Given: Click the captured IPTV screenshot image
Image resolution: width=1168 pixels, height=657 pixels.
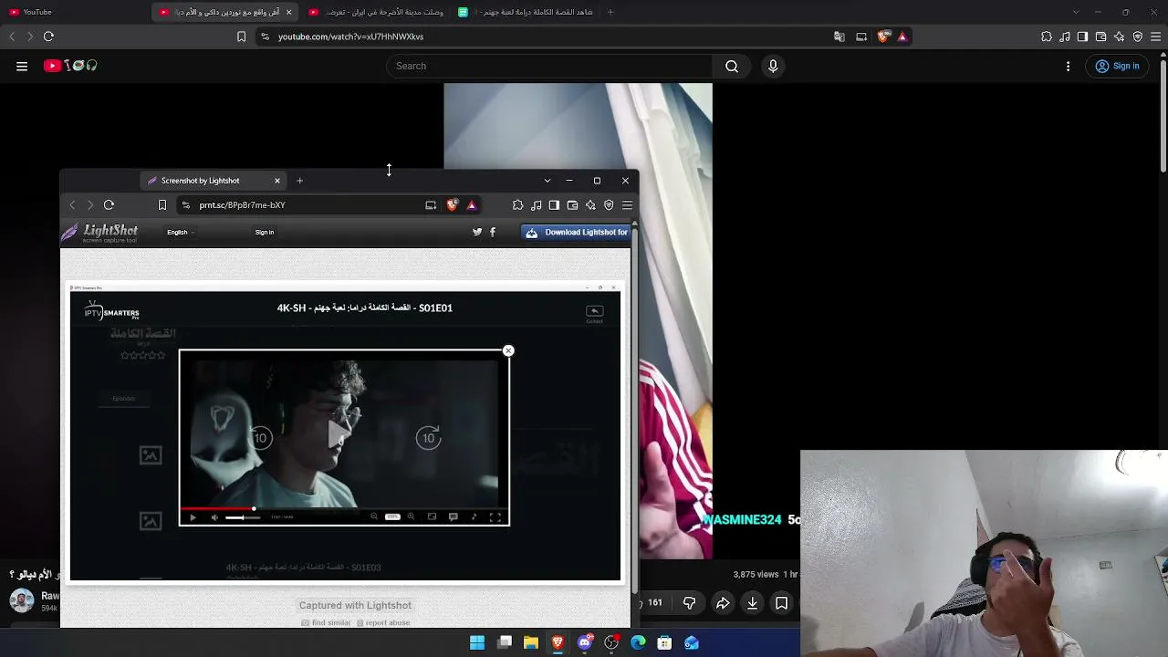Looking at the screenshot, I should point(345,433).
